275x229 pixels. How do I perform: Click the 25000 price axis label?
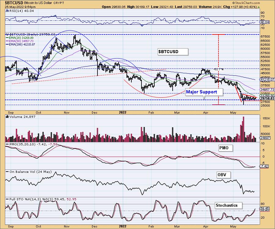[265, 105]
